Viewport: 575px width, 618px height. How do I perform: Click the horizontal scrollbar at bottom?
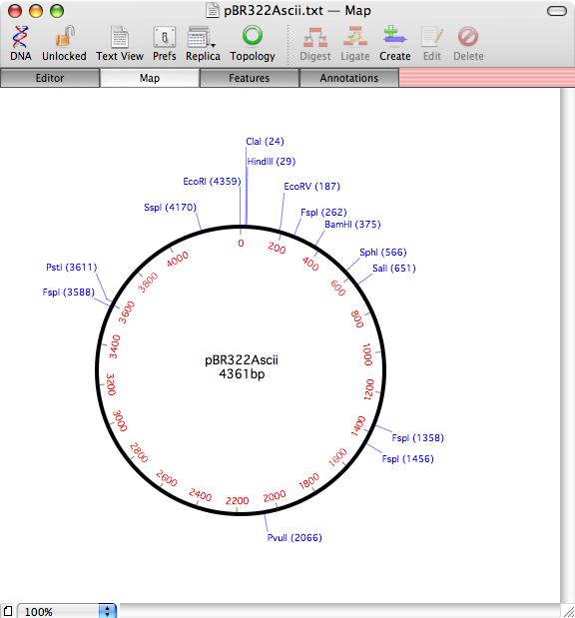339,610
